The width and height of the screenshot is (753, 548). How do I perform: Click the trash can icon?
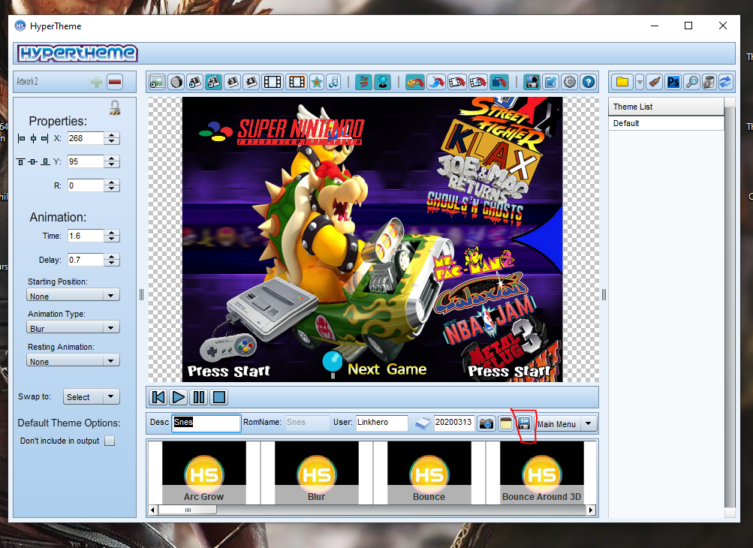coord(709,82)
